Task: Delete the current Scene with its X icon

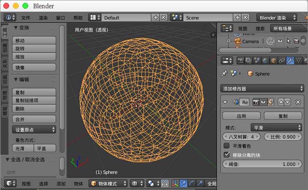Action: coord(246,18)
